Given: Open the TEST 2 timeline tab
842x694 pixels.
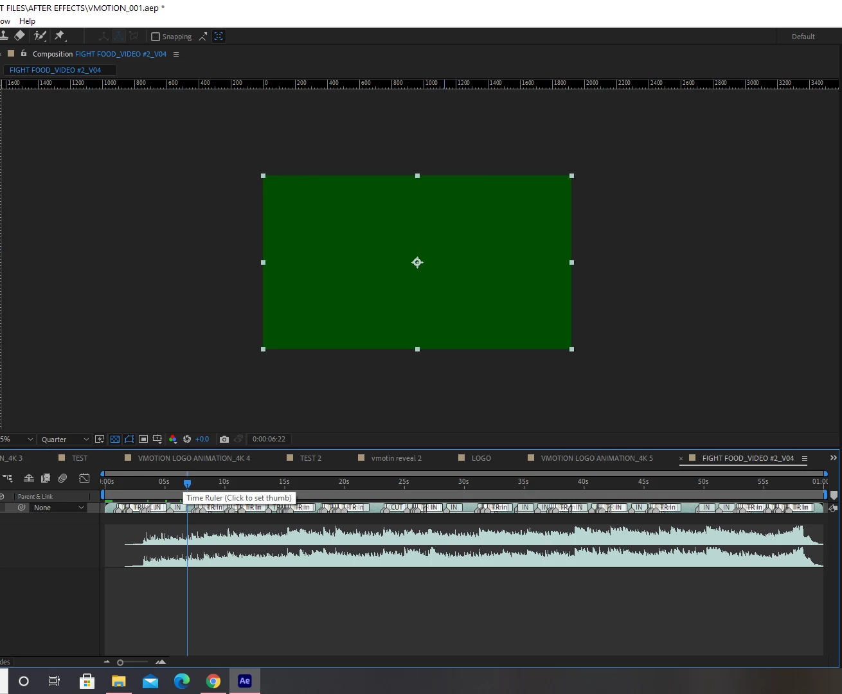Looking at the screenshot, I should pos(310,458).
